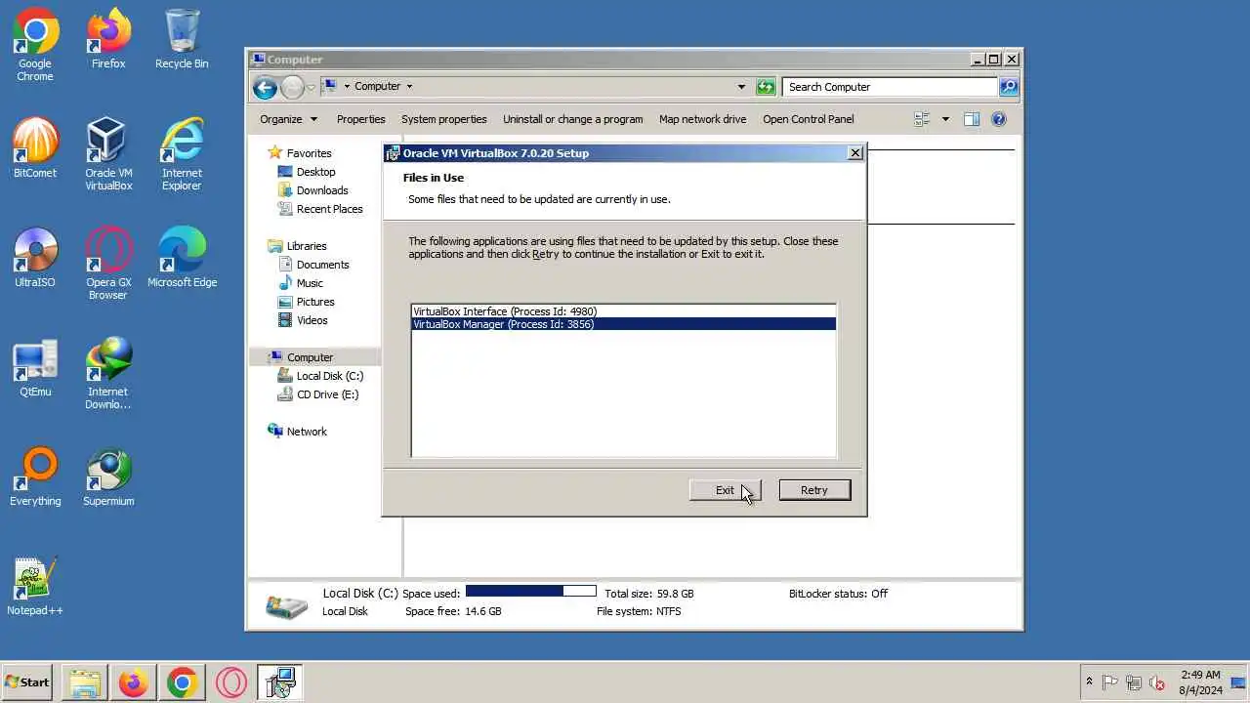Open Chrome from the taskbar
The height and width of the screenshot is (703, 1250).
(182, 682)
